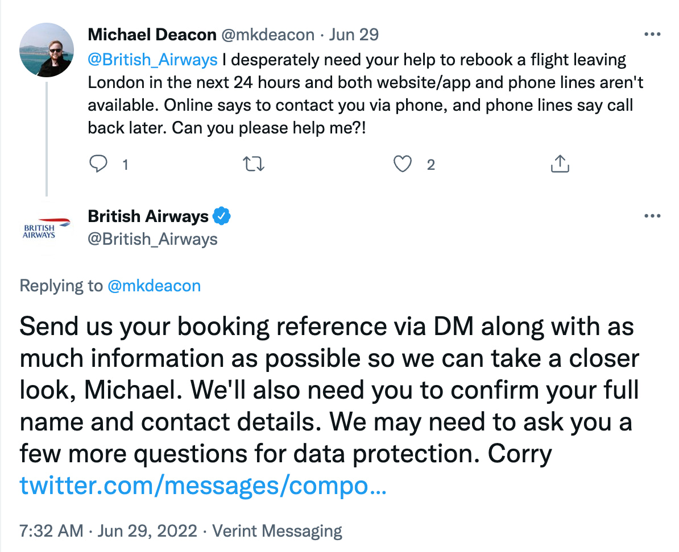Image resolution: width=679 pixels, height=552 pixels.
Task: Open the share tweet icon
Action: pyautogui.click(x=560, y=164)
